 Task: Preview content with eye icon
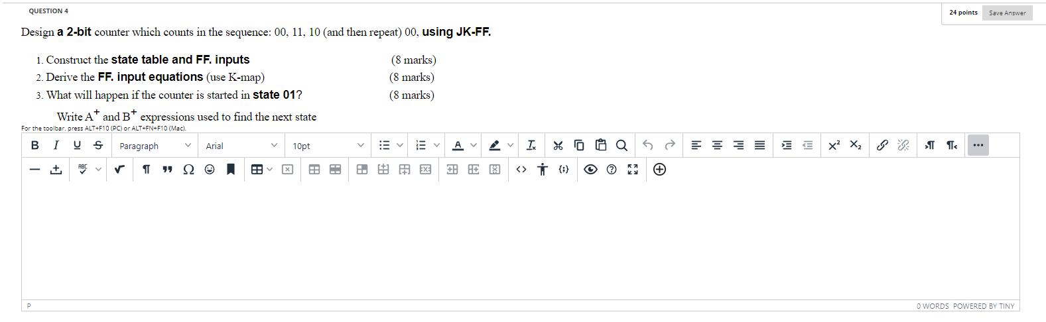pos(590,170)
